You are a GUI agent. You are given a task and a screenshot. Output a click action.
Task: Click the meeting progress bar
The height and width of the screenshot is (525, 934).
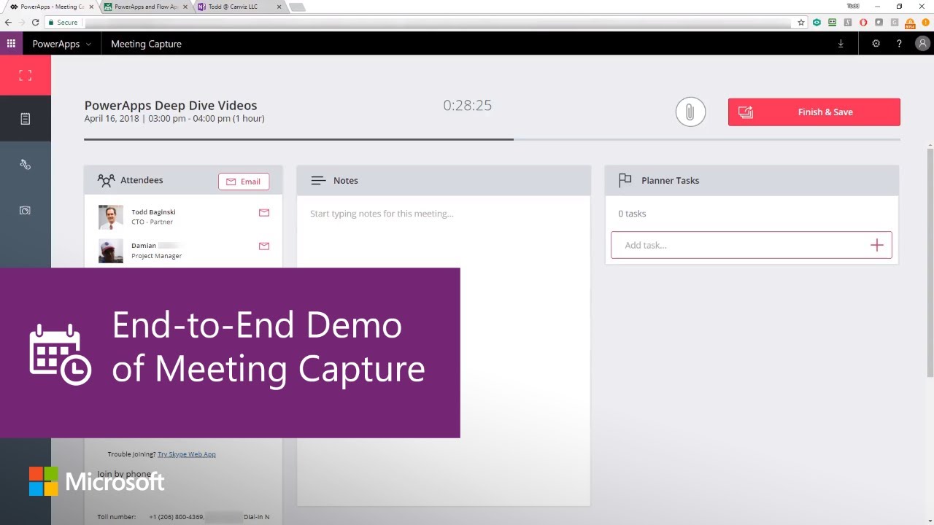pos(492,139)
